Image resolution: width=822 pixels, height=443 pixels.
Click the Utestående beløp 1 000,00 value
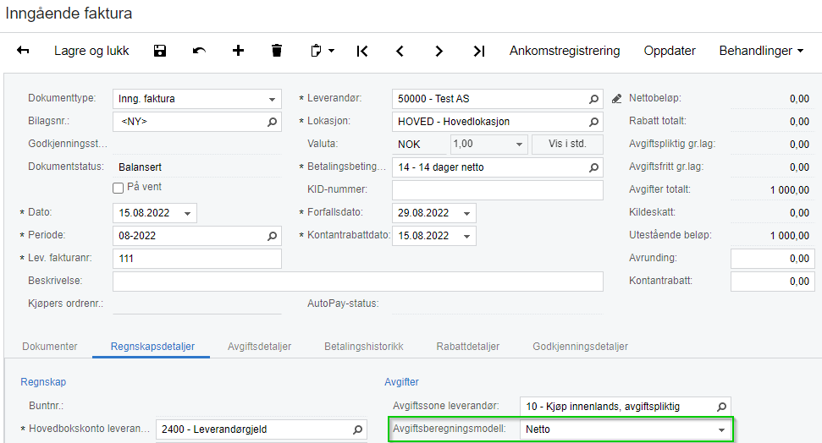coord(790,236)
